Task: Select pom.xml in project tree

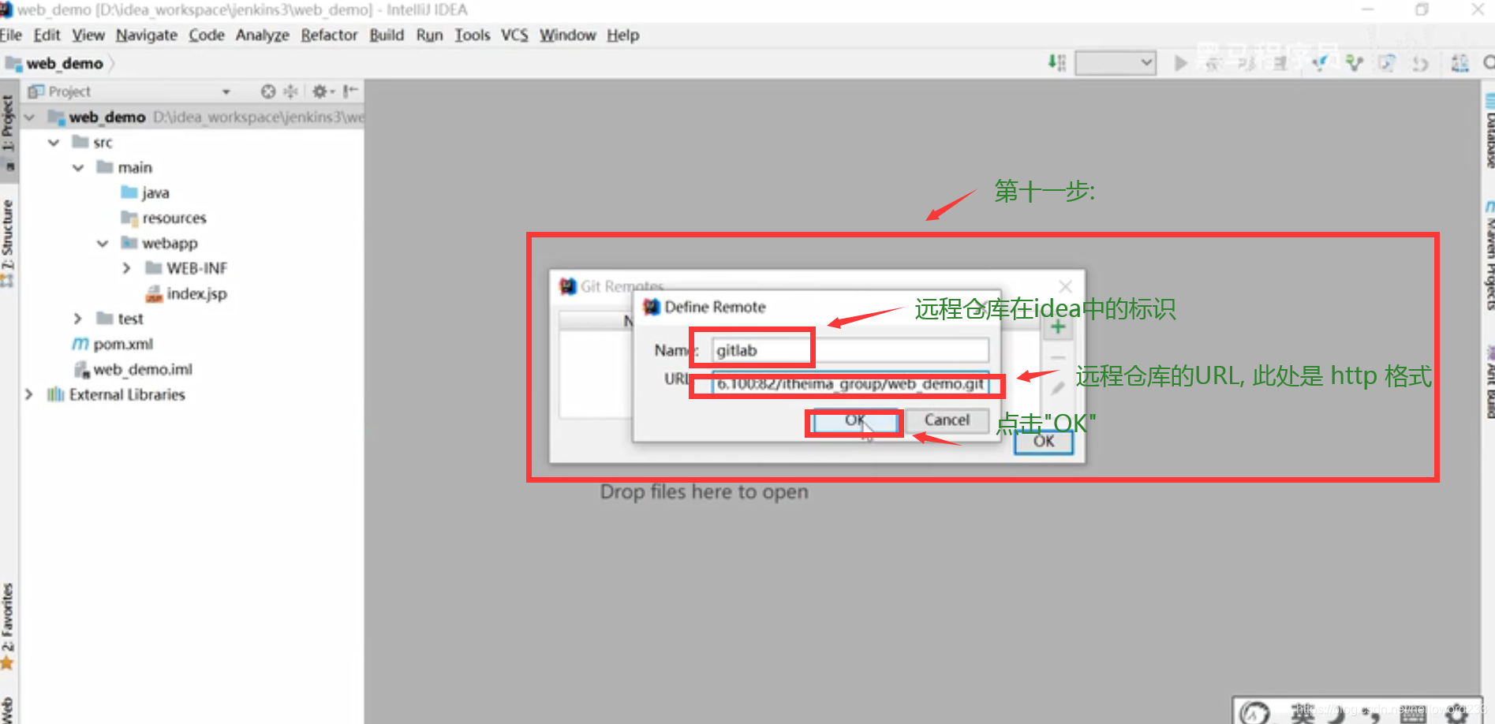Action: click(113, 345)
